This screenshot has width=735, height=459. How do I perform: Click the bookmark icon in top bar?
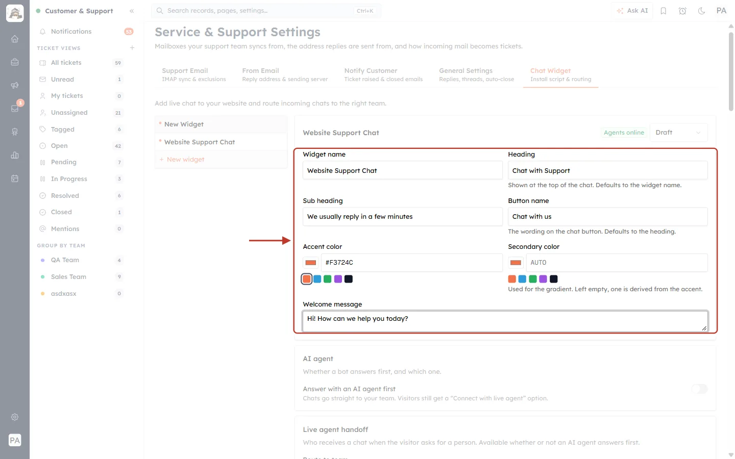(664, 11)
